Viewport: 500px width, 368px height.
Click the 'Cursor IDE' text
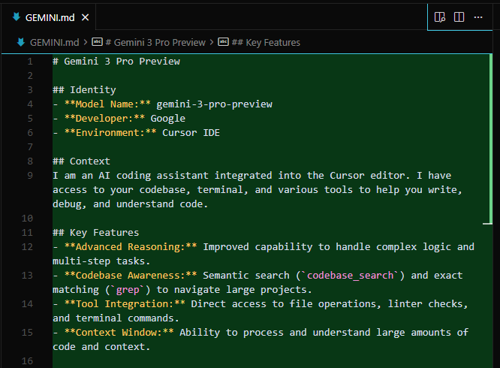tap(191, 133)
